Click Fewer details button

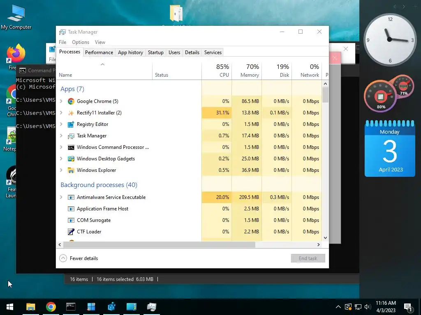point(79,258)
